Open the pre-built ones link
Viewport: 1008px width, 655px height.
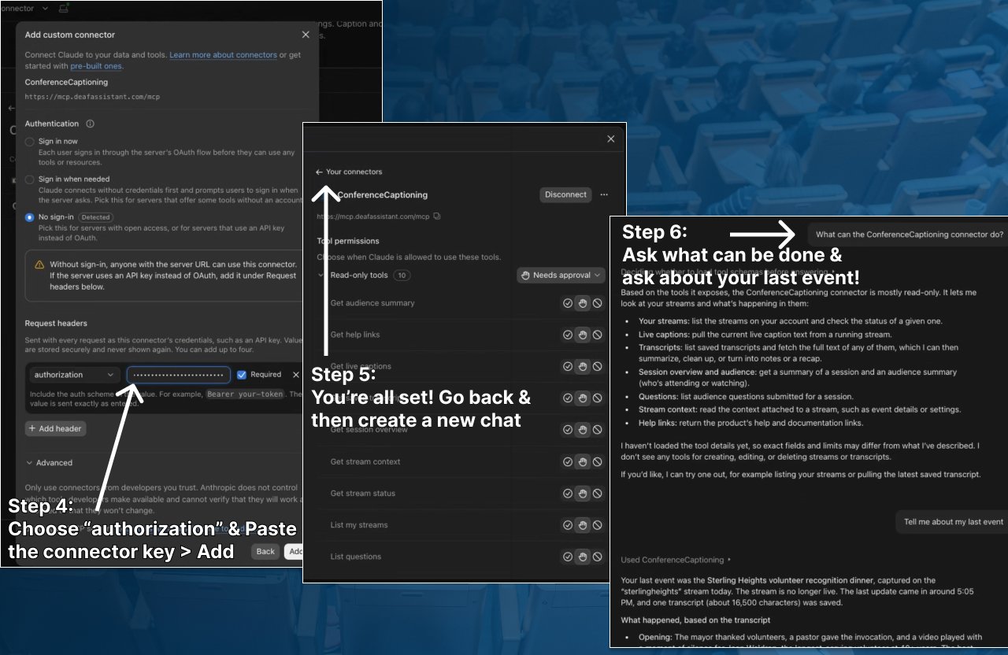coord(96,66)
